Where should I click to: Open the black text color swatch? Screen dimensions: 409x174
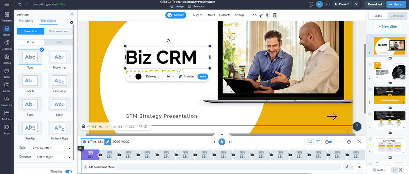[x=138, y=76]
